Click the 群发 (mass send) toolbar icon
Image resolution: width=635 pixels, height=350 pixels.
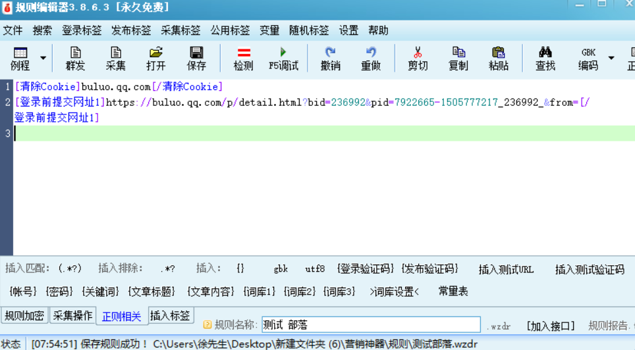click(75, 58)
